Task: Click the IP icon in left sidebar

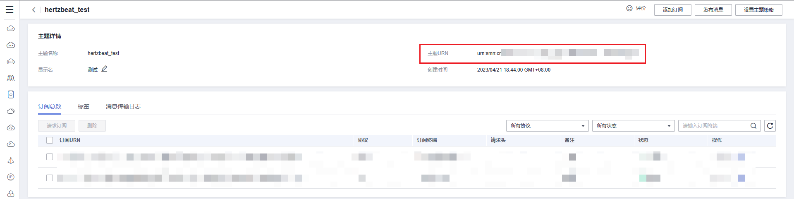Action: tap(11, 177)
